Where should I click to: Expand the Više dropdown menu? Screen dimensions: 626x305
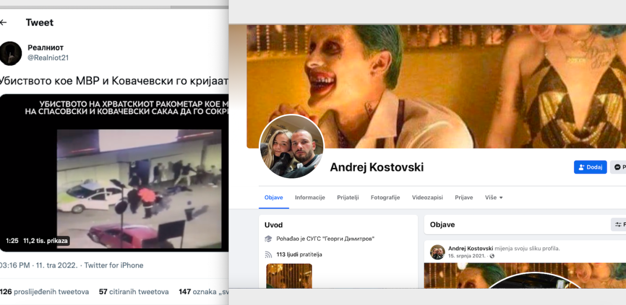click(x=494, y=198)
